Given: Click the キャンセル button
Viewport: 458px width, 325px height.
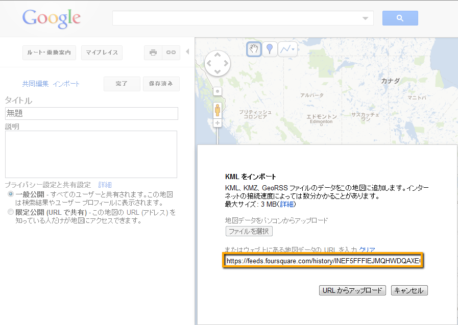Looking at the screenshot, I should pyautogui.click(x=409, y=290).
